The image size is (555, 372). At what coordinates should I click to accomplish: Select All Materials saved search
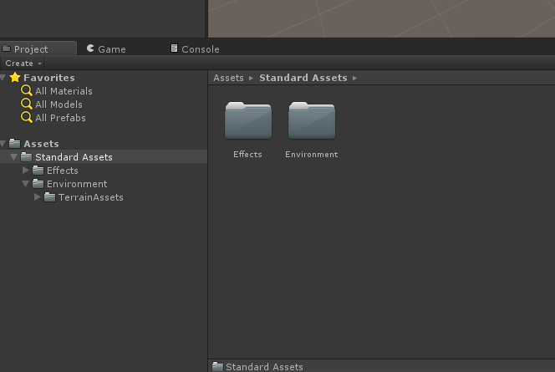[x=64, y=91]
